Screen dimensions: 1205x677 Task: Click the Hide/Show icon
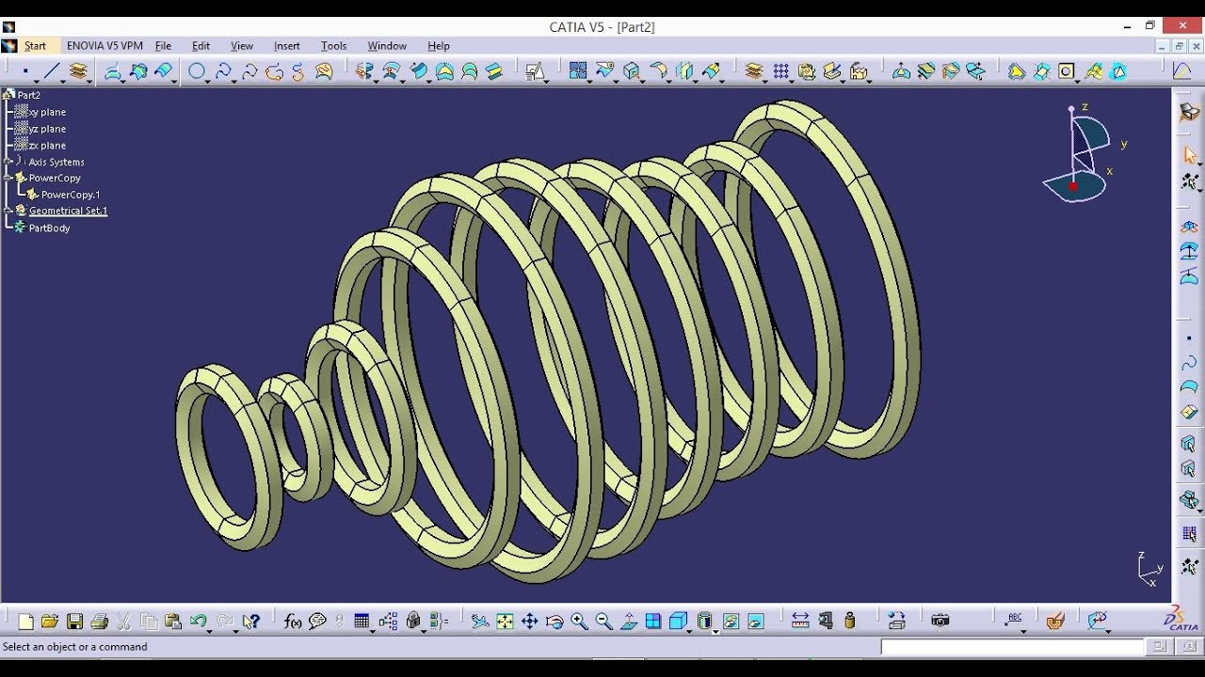click(731, 622)
